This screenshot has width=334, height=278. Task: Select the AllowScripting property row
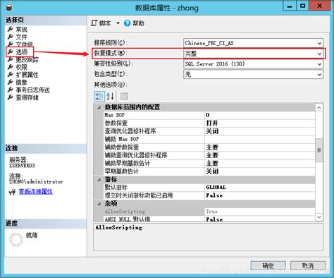(209, 212)
